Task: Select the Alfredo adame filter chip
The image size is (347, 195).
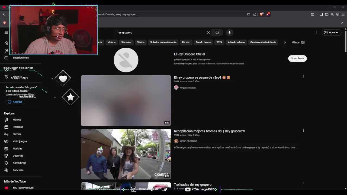Action: point(236,42)
